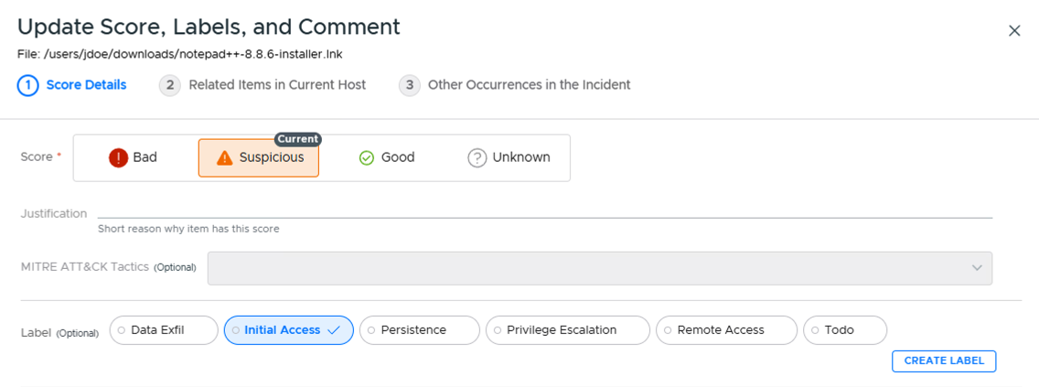Click the step 1 circle icon

(27, 85)
